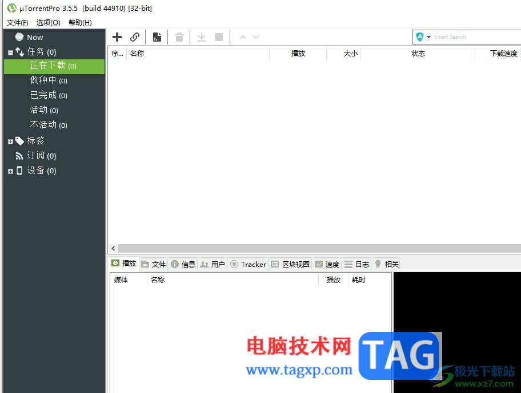Image resolution: width=521 pixels, height=393 pixels.
Task: Select 任务 (0) in the sidebar
Action: pyautogui.click(x=42, y=52)
